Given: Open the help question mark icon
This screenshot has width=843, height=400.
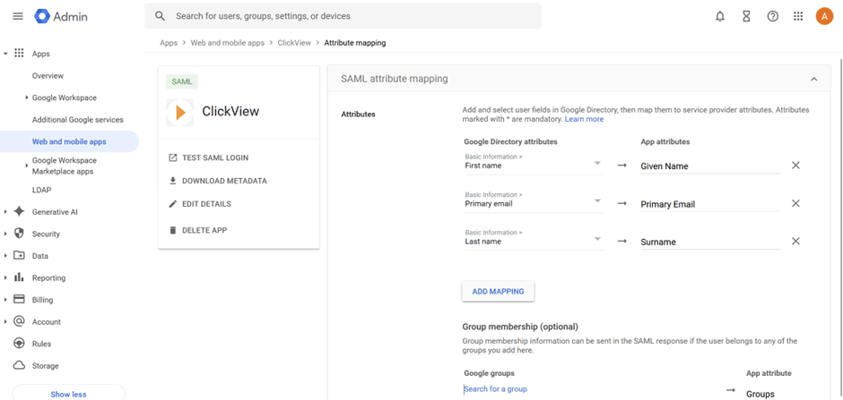Looking at the screenshot, I should click(772, 16).
